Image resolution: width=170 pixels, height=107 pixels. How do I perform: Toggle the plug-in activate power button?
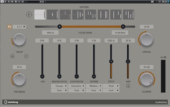[x=2, y=2]
